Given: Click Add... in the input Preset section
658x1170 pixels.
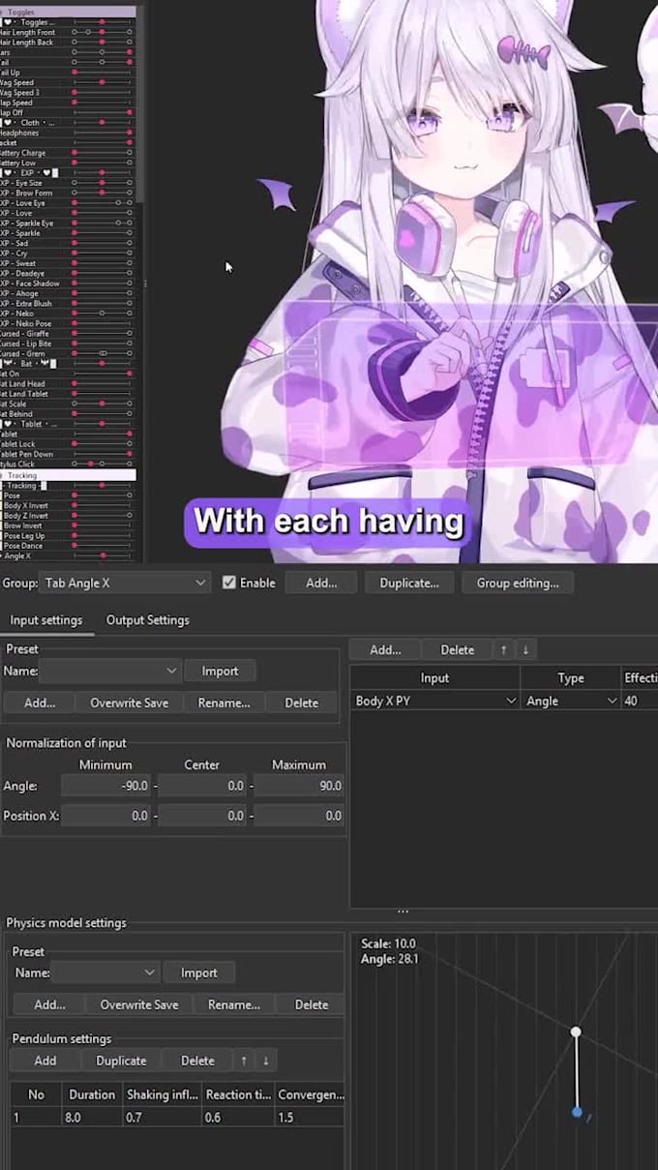Looking at the screenshot, I should click(x=40, y=703).
